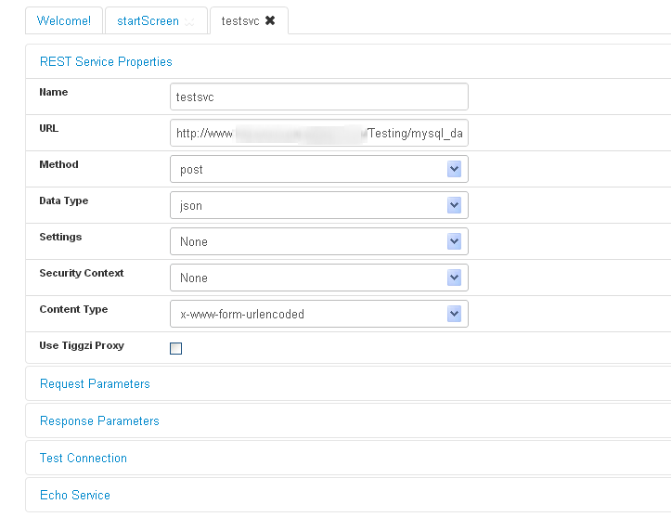The width and height of the screenshot is (671, 530).
Task: Collapse the REST Service Properties section
Action: (x=106, y=61)
